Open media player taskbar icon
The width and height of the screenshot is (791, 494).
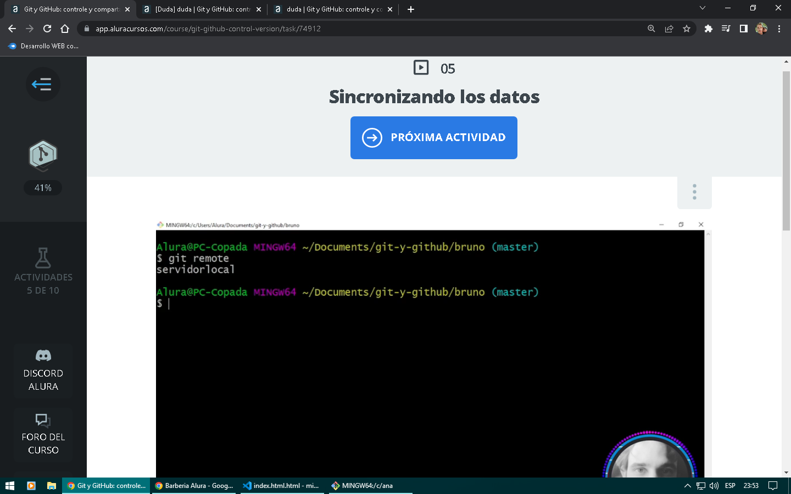tap(31, 486)
